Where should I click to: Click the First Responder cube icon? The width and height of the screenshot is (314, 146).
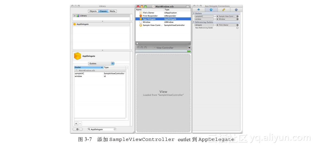pyautogui.click(x=141, y=16)
